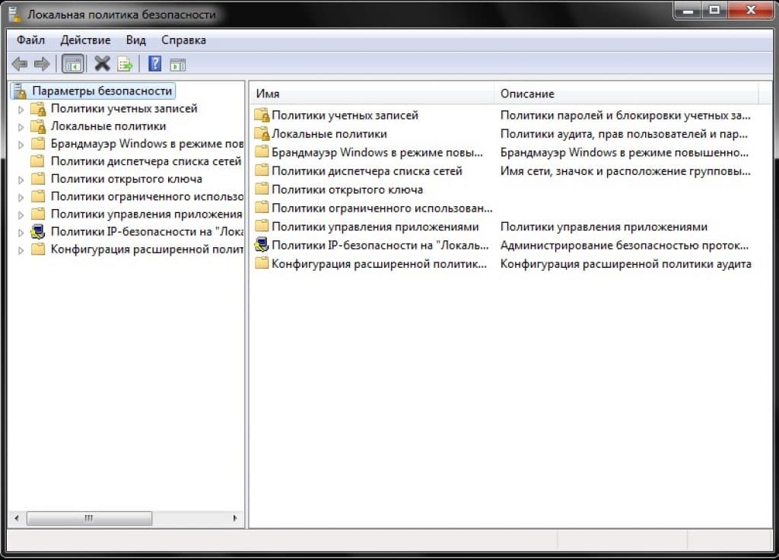This screenshot has width=779, height=560.
Task: Click the window title bar app icon
Action: [15, 14]
